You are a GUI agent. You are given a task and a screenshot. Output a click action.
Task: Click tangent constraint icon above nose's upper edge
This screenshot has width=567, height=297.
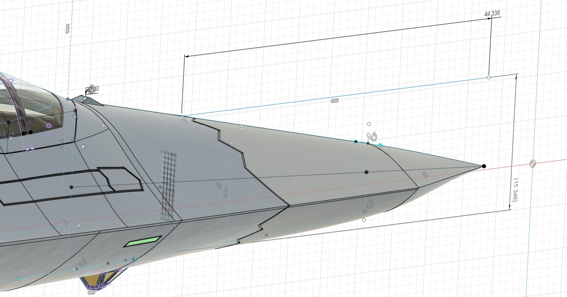pyautogui.click(x=374, y=136)
